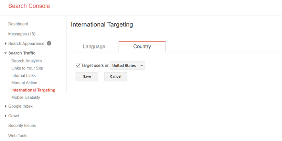Image resolution: width=282 pixels, height=141 pixels.
Task: Open Dashboard in the sidebar
Action: pos(18,24)
